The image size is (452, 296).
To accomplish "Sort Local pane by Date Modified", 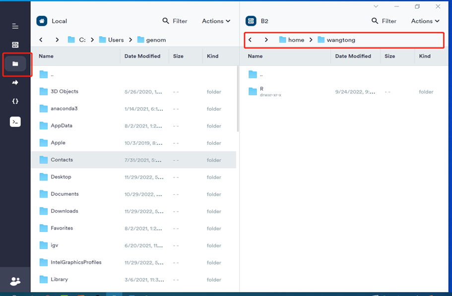I will tap(142, 56).
